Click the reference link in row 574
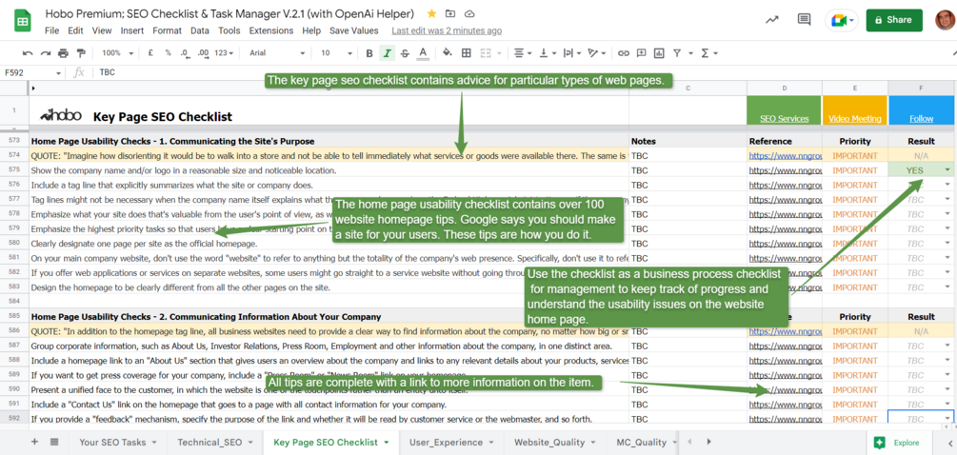 [x=785, y=155]
